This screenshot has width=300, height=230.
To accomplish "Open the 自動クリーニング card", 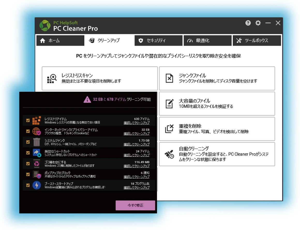I will coord(217,154).
